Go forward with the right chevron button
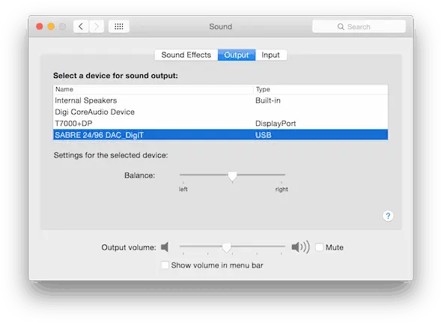The height and width of the screenshot is (323, 441). tap(97, 26)
